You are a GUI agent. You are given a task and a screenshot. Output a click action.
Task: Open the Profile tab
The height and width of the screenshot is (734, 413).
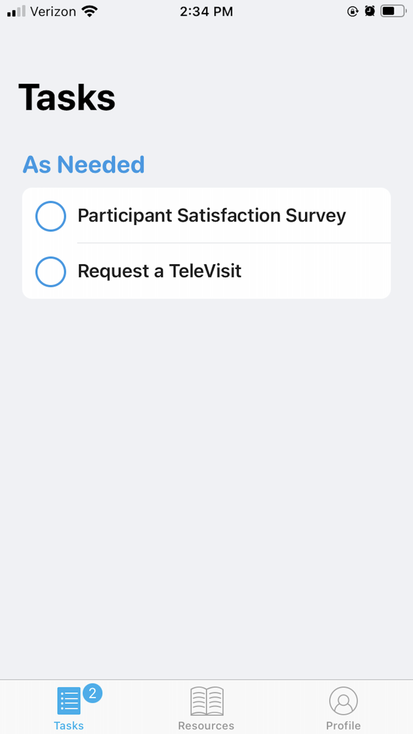point(343,707)
